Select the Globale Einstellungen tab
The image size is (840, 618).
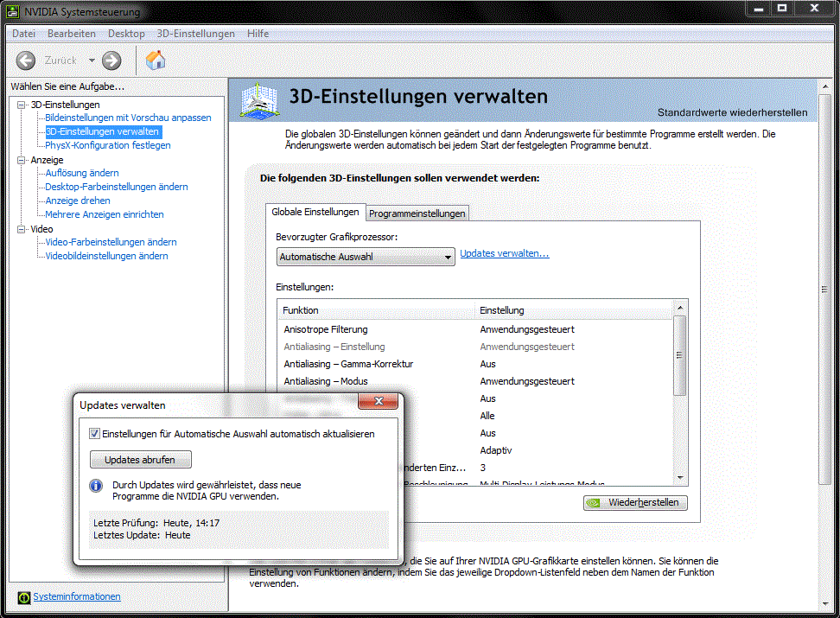pos(315,213)
